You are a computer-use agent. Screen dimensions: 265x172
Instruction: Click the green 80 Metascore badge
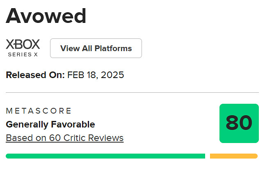[x=239, y=123]
